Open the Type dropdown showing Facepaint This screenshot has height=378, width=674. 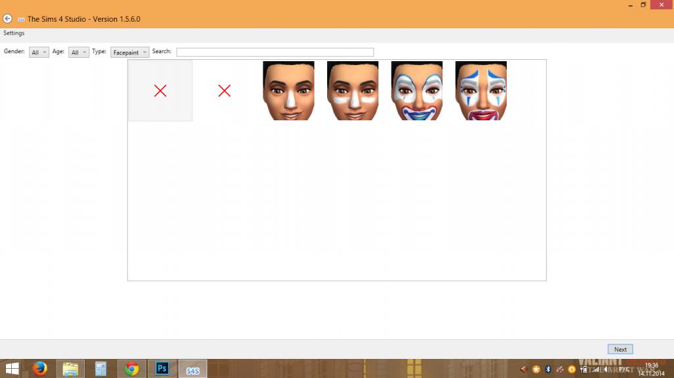point(130,53)
